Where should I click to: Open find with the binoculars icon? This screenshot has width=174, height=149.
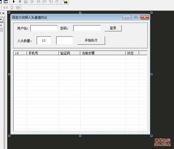point(65,2)
